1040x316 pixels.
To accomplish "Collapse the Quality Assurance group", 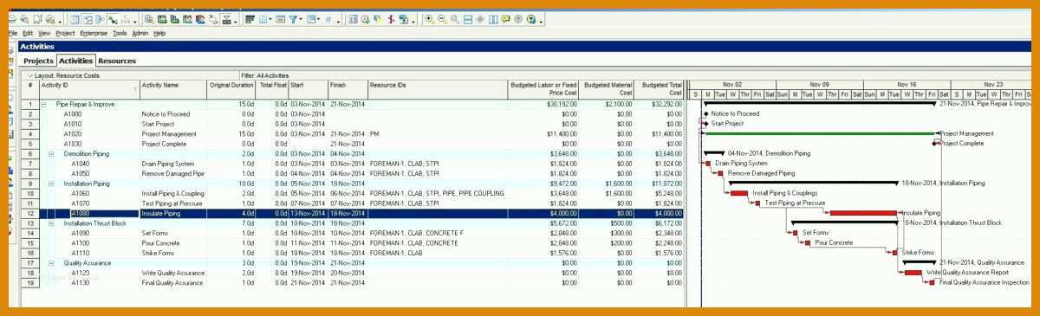I will point(50,262).
